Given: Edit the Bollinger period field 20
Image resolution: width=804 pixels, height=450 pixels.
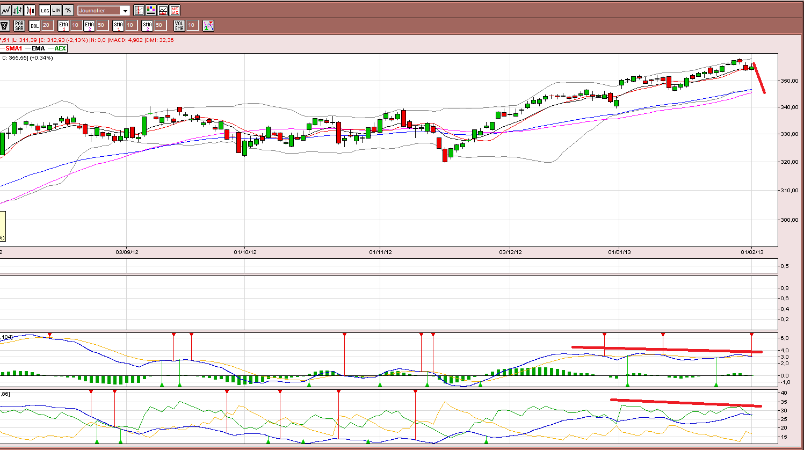Looking at the screenshot, I should coord(47,25).
